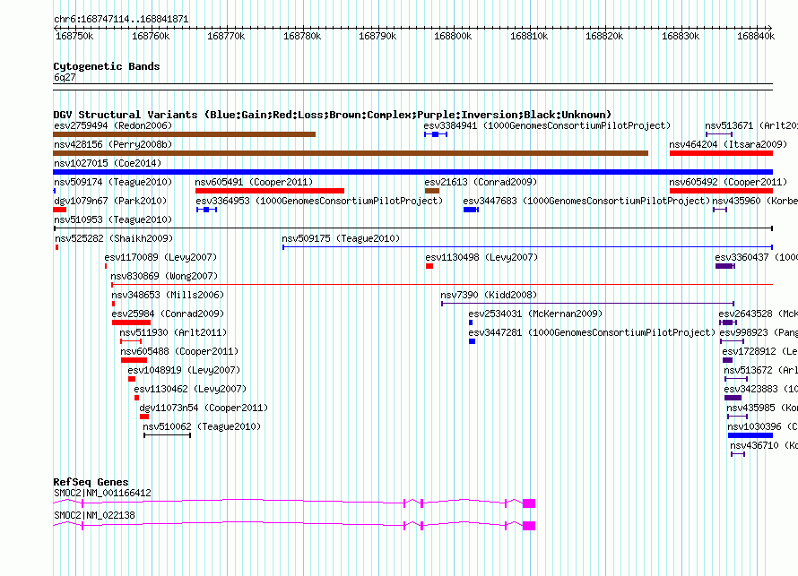Open nsv348653 (Mills2006) label
Screen dimensions: 798x576
168,295
